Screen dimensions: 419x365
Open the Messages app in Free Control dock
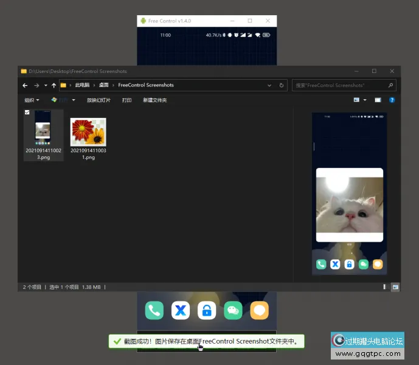(x=260, y=310)
